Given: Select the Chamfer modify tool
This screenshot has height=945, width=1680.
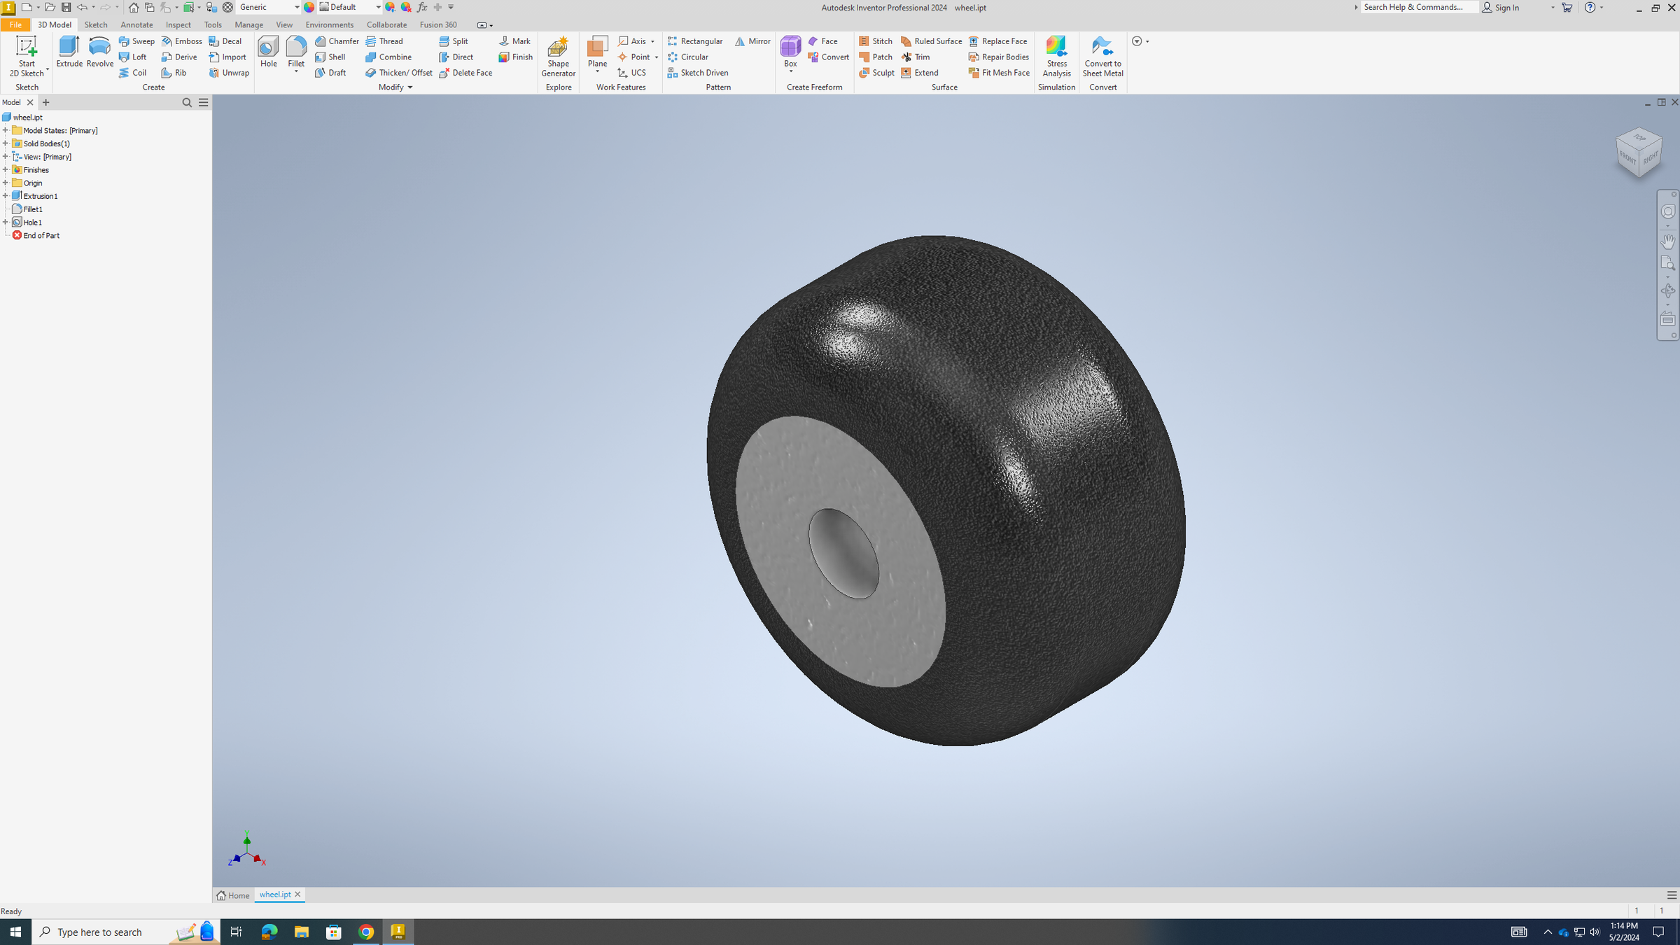Looking at the screenshot, I should (x=337, y=41).
